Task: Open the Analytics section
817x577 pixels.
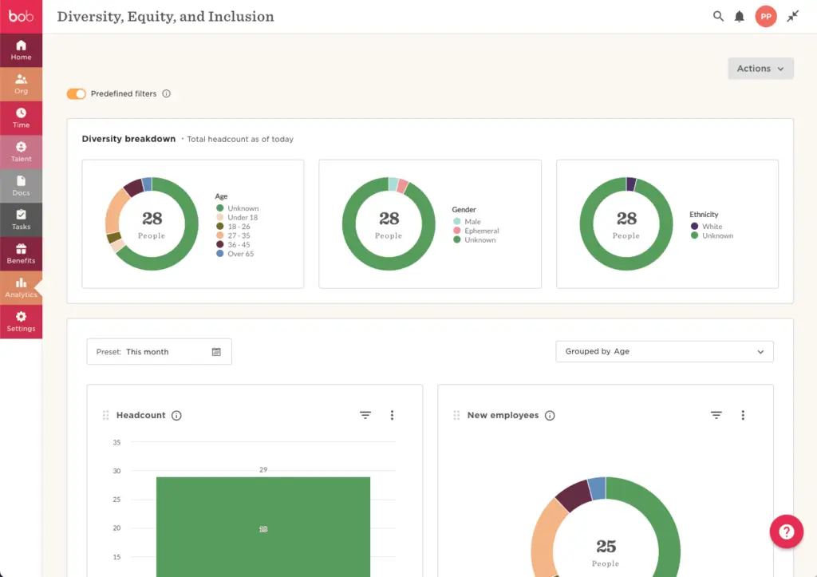Action: (x=21, y=287)
